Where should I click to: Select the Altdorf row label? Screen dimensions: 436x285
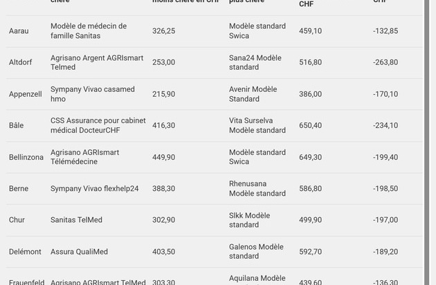point(21,62)
